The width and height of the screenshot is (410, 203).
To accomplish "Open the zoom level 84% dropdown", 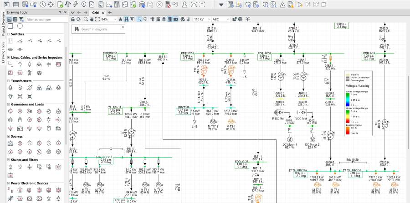I will 115,20.
